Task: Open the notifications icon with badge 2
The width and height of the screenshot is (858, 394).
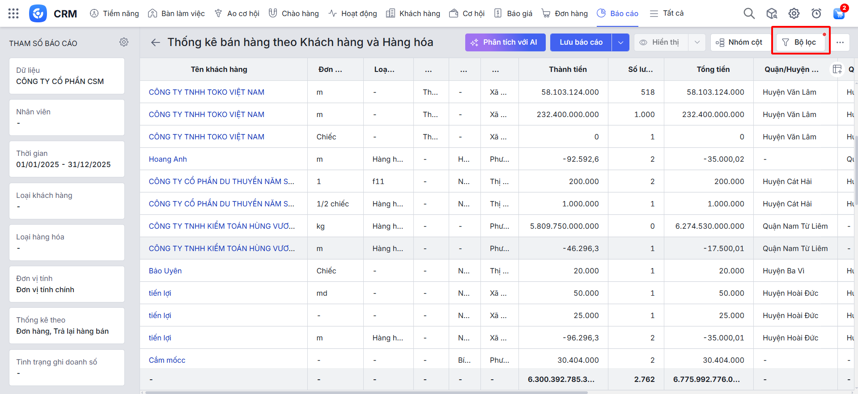Action: (839, 13)
